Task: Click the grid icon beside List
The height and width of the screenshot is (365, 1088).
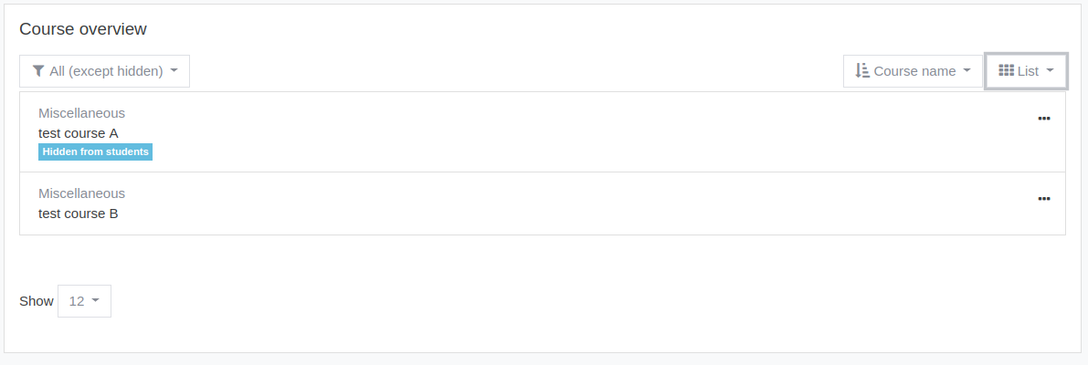Action: 1006,70
